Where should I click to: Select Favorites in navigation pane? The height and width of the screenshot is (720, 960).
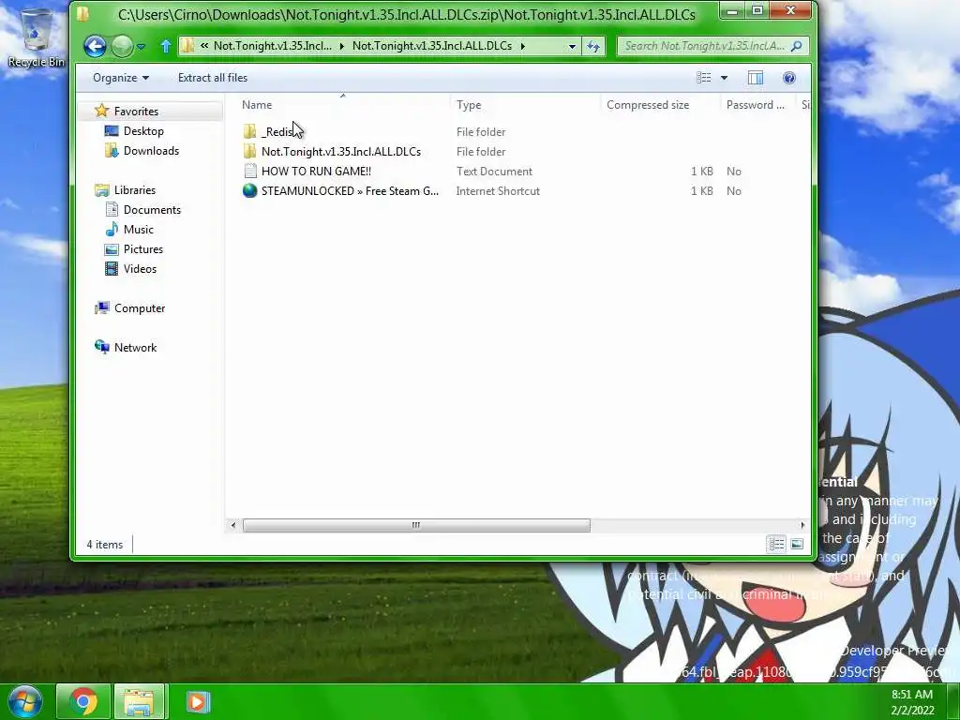(x=136, y=112)
